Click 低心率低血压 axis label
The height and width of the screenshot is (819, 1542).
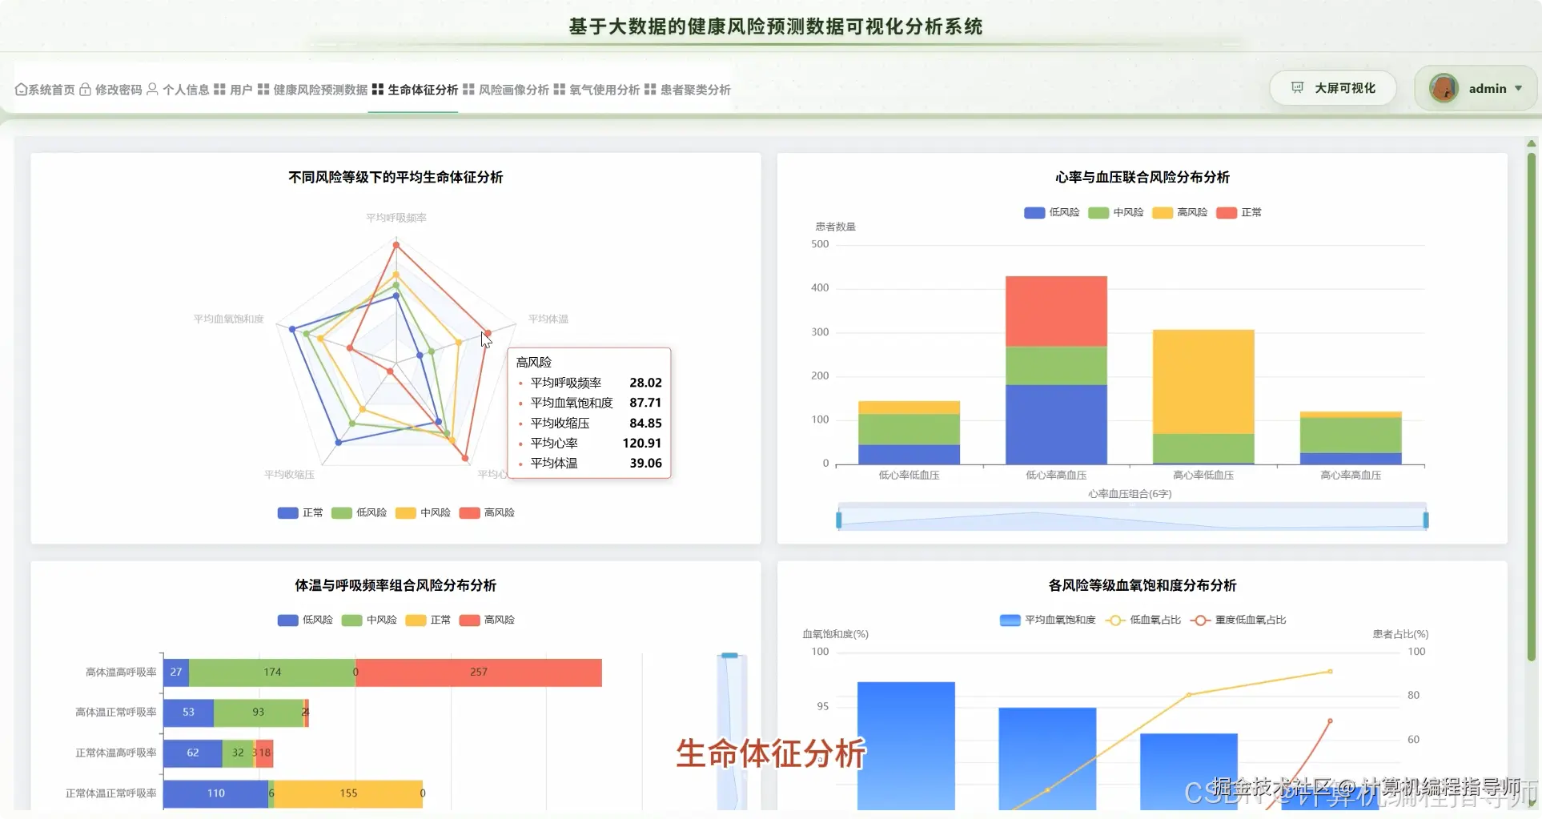909,475
